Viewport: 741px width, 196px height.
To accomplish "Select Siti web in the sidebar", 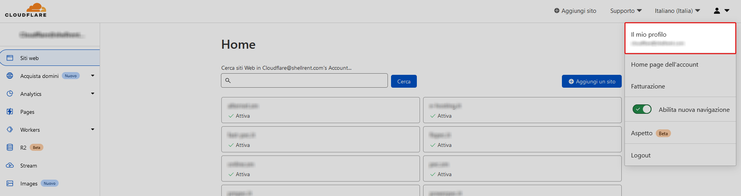I will pos(50,58).
